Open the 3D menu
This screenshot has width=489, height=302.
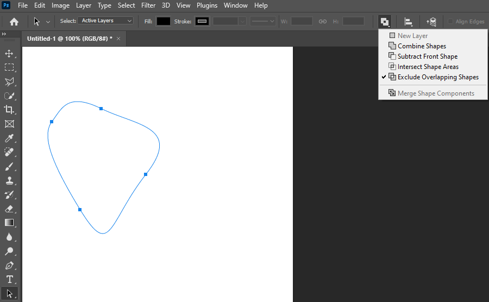(166, 5)
